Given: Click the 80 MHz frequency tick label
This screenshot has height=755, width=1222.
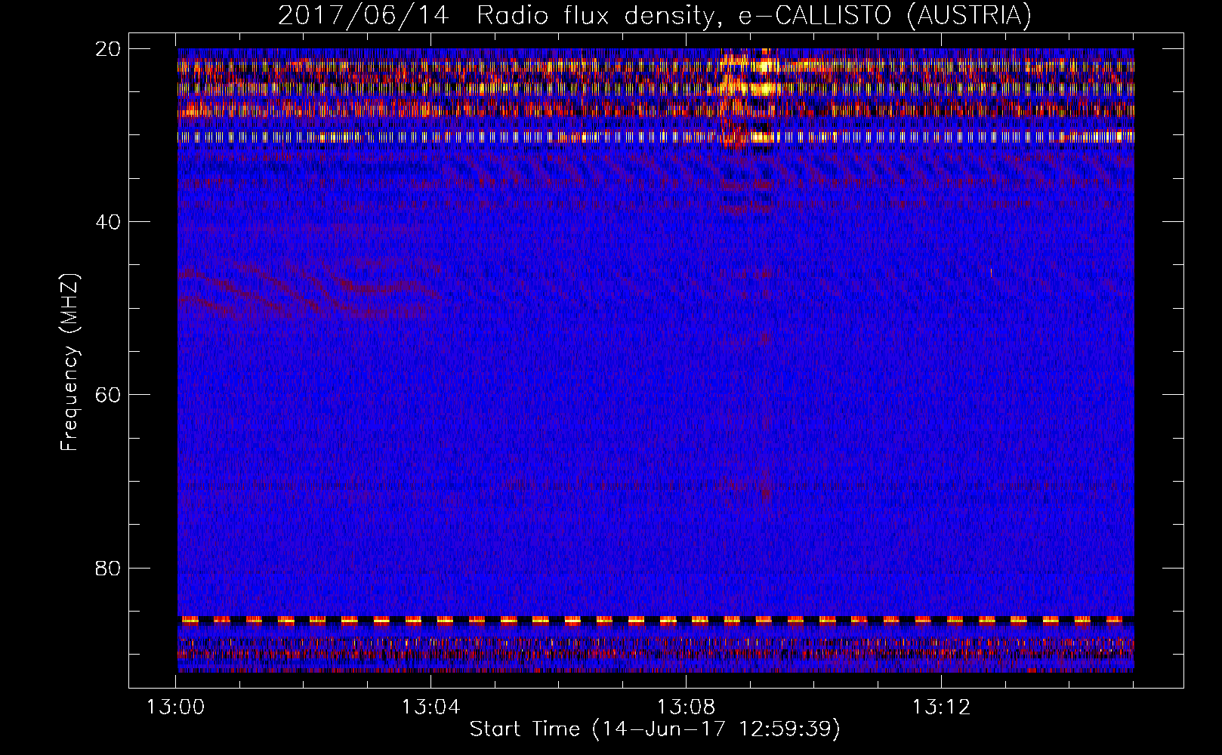Looking at the screenshot, I should click(108, 568).
